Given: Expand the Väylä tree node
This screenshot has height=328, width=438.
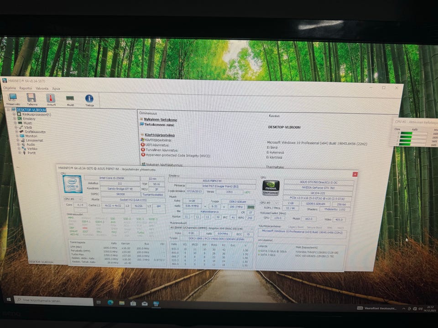Looking at the screenshot, I should tap(16, 127).
